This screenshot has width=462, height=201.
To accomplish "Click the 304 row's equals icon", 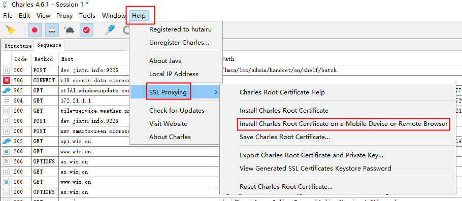I will pos(7,101).
